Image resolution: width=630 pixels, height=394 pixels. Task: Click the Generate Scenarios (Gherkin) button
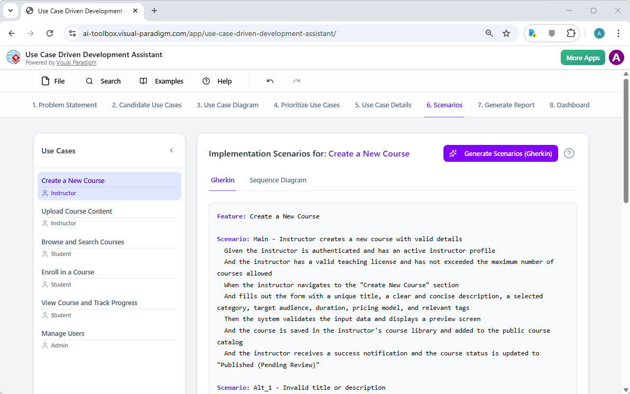(500, 153)
